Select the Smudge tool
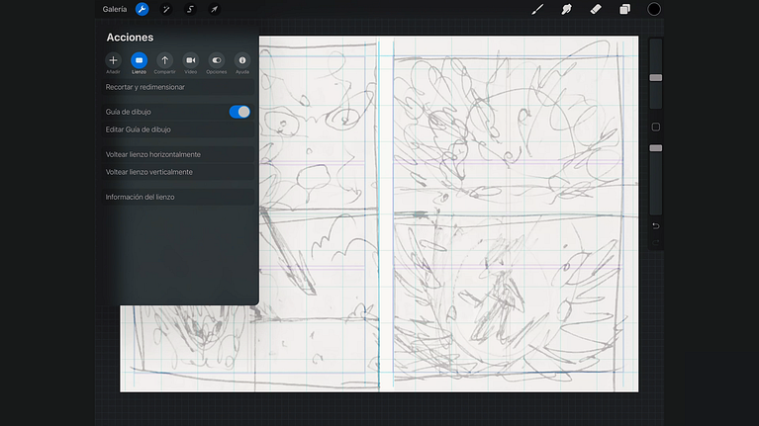This screenshot has height=426, width=759. [567, 9]
